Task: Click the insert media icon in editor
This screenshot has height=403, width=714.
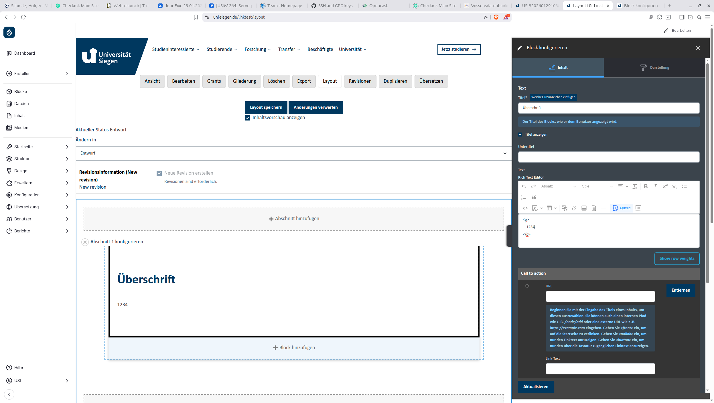Action: coord(564,208)
